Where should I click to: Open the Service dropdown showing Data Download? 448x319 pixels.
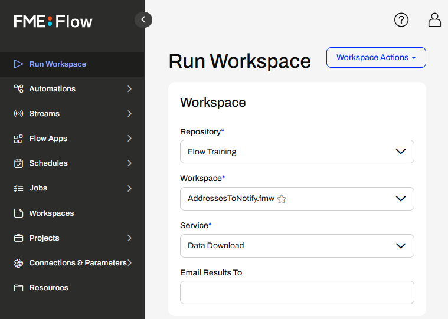coord(297,246)
